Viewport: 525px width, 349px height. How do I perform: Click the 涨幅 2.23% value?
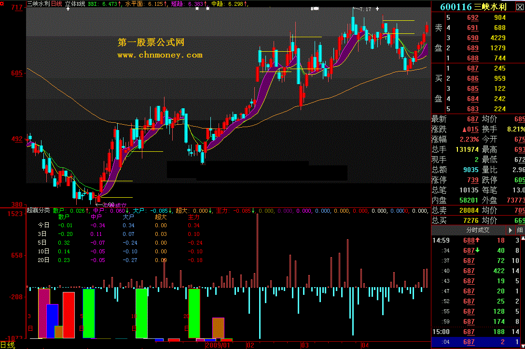tap(469, 139)
